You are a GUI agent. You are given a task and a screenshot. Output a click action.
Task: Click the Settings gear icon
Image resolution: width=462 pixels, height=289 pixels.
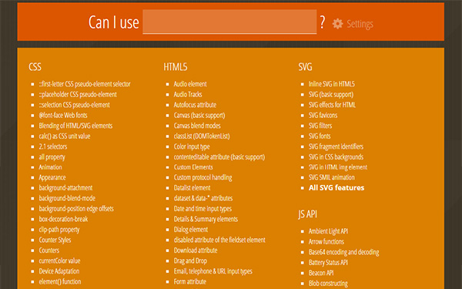coord(338,24)
